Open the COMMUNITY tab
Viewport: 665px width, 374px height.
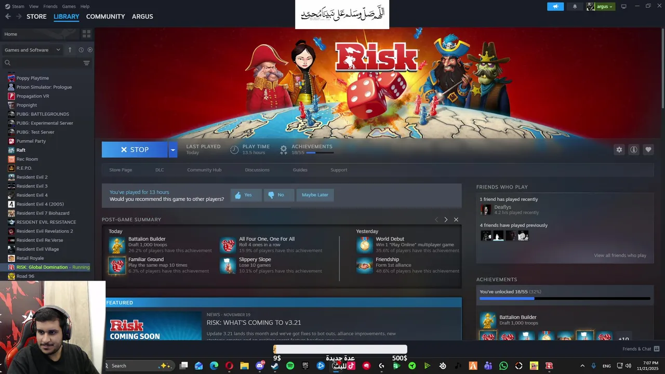(x=105, y=17)
